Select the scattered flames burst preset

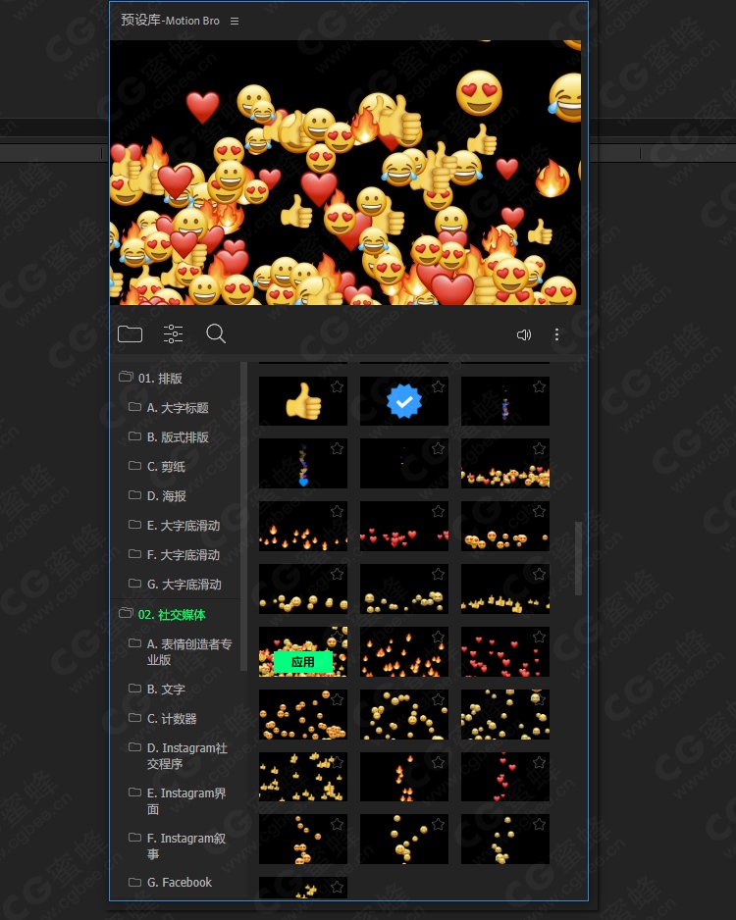(x=403, y=652)
